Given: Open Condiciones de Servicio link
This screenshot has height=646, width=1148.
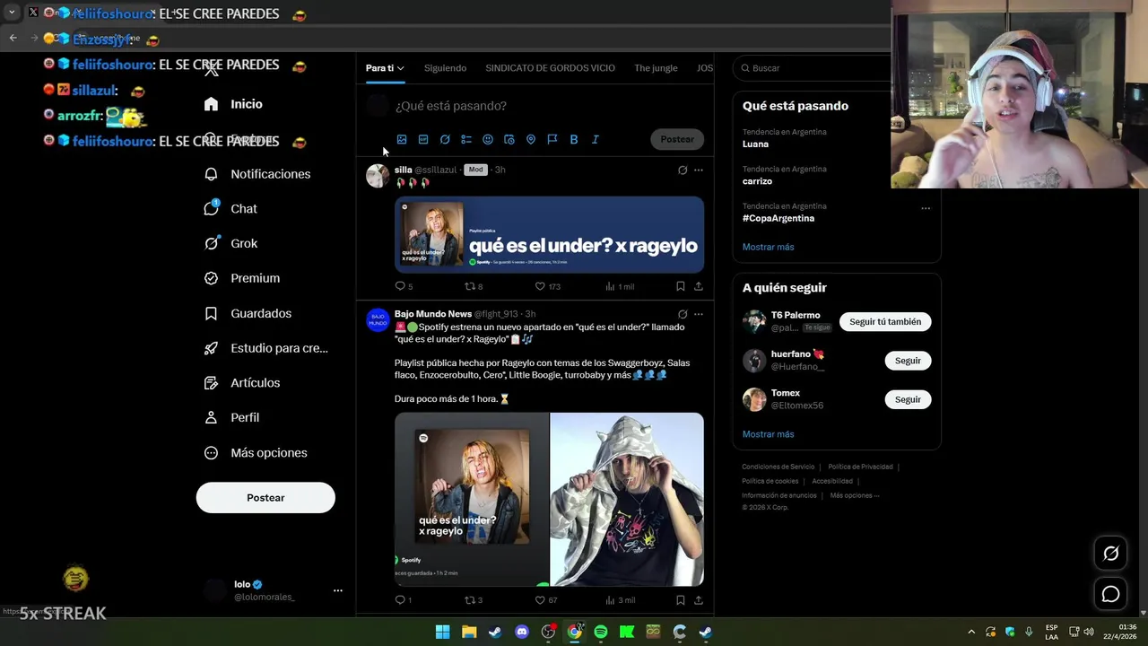Looking at the screenshot, I should (x=778, y=467).
